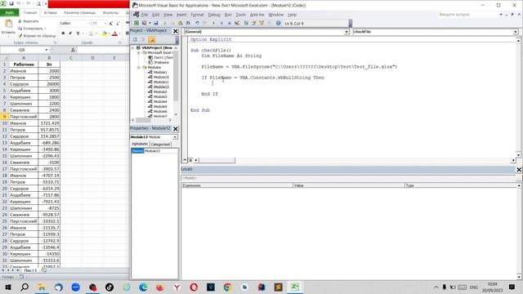The width and height of the screenshot is (523, 294).
Task: Open the (General) object dropdown
Action: 346,32
